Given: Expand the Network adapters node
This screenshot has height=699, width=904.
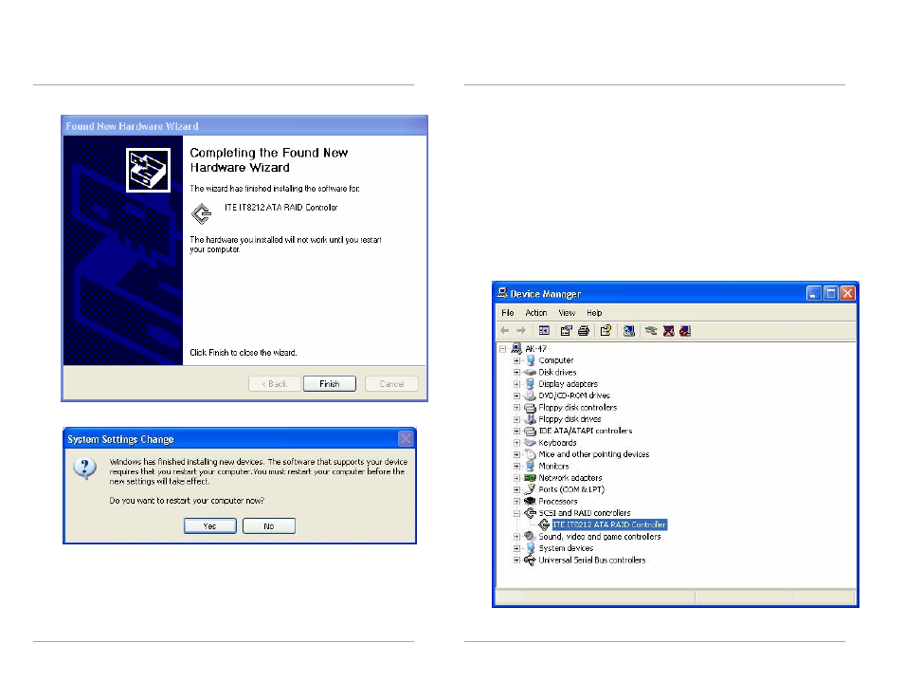Looking at the screenshot, I should tap(516, 478).
